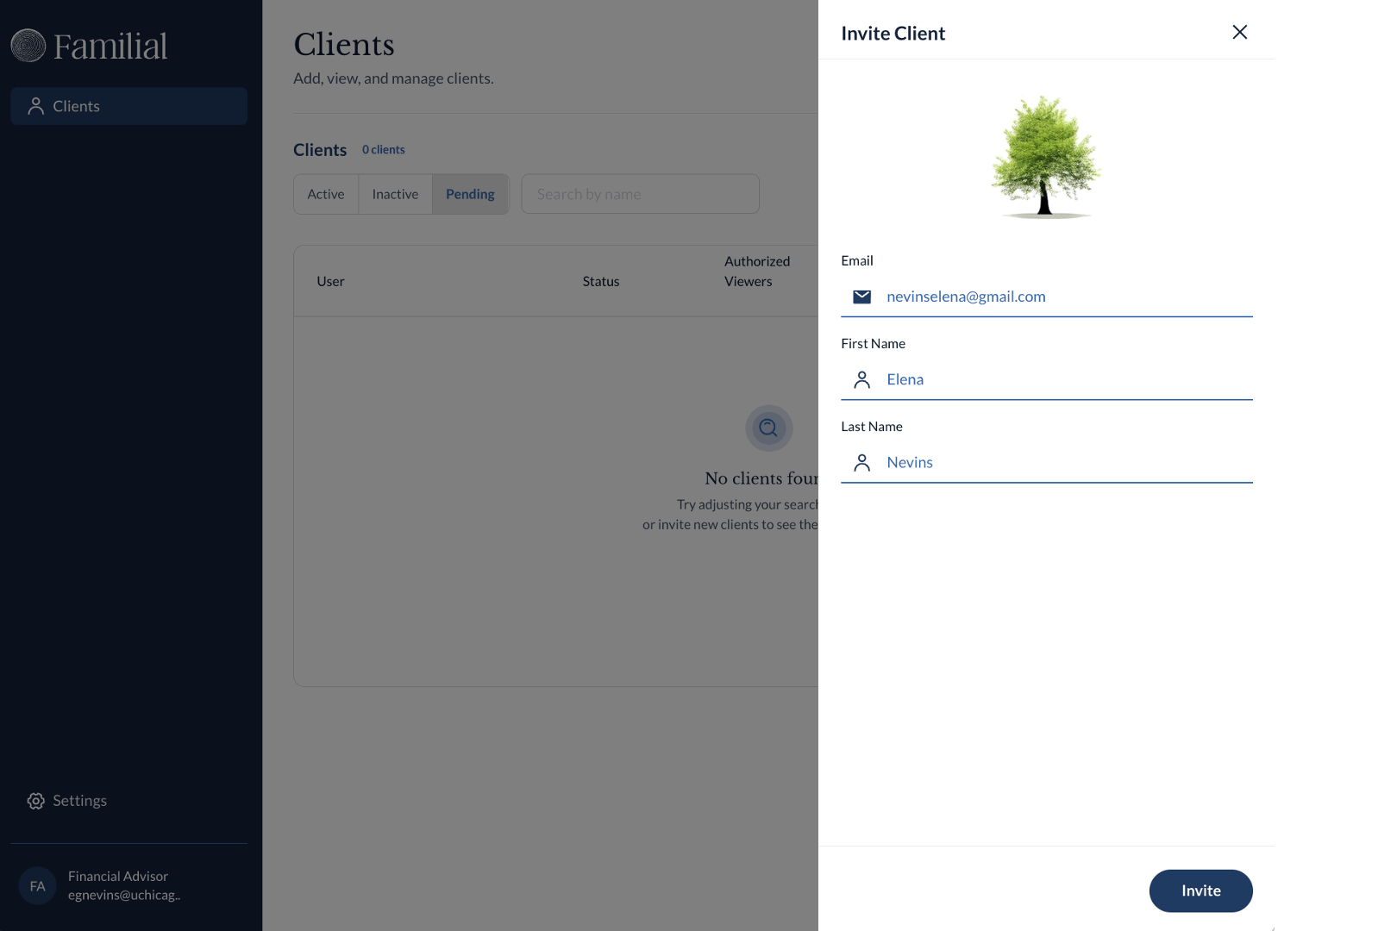Viewport: 1397px width, 931px height.
Task: Click the person icon beside Elena
Action: [x=861, y=379]
